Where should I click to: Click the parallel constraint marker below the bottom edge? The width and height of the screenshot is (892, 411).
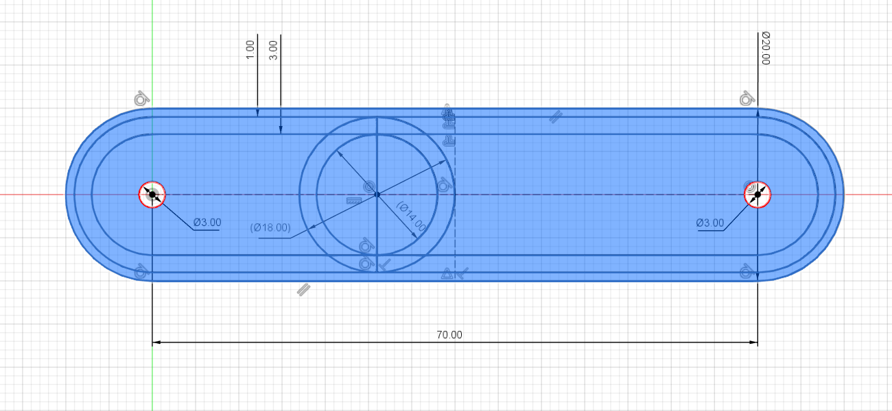pyautogui.click(x=302, y=289)
